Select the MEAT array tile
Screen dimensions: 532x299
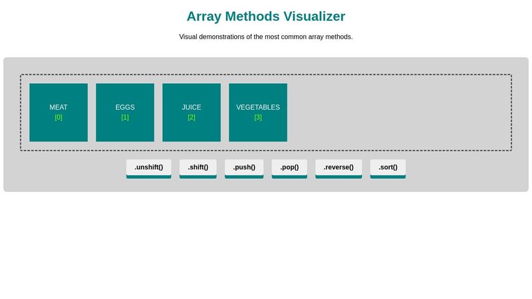click(59, 112)
